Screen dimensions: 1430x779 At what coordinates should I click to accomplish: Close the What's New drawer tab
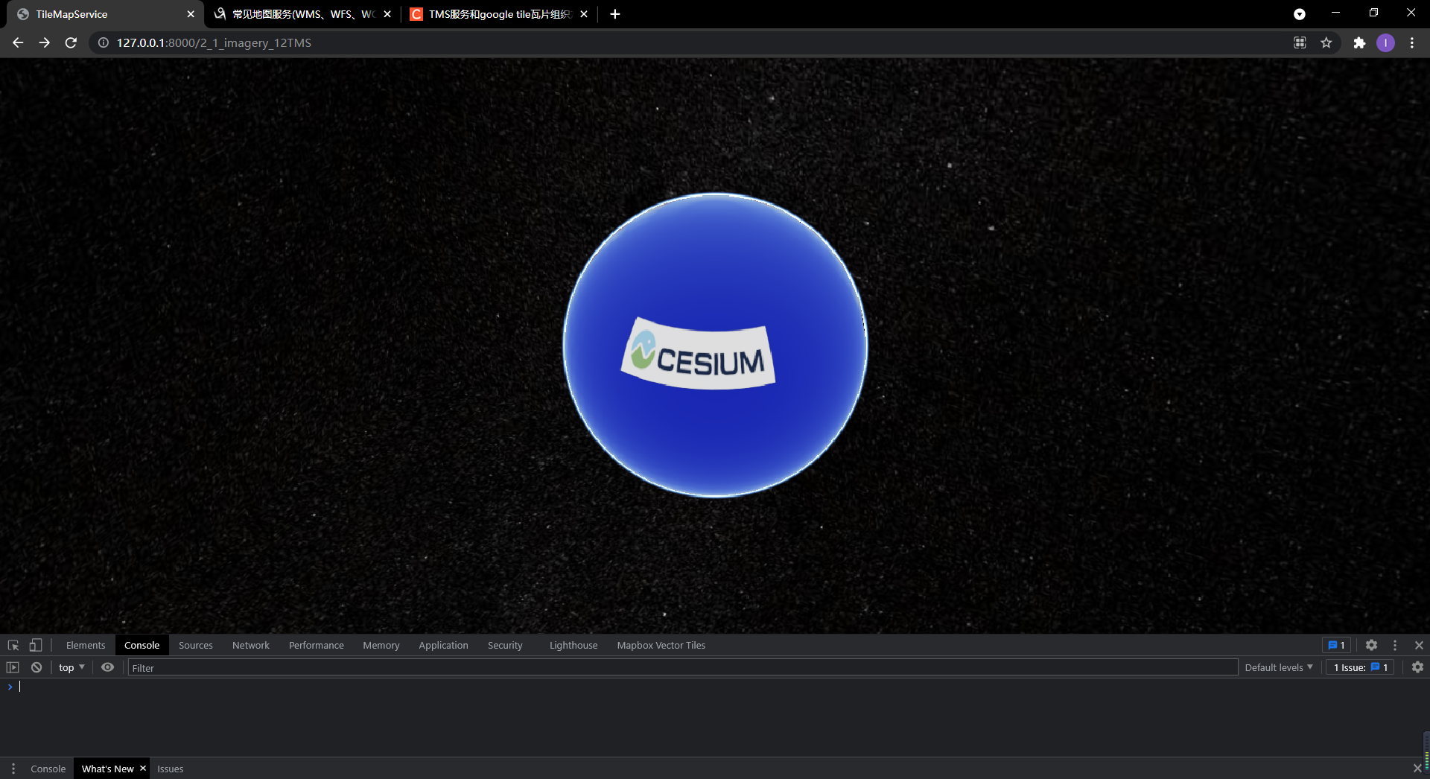[x=143, y=769]
